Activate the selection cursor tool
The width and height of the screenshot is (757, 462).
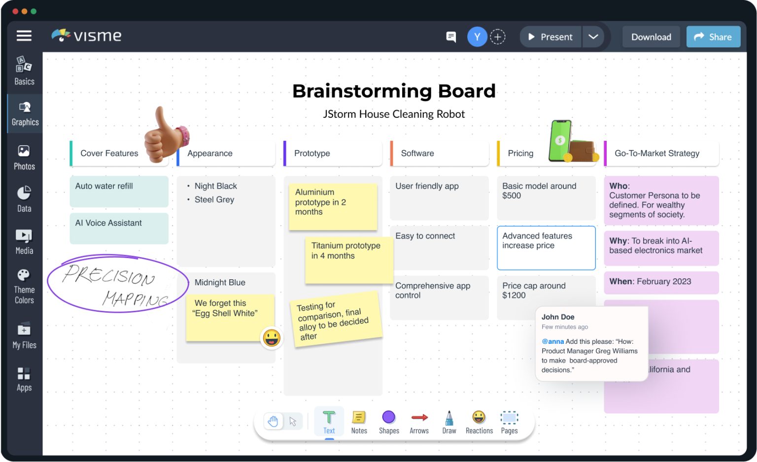click(293, 421)
